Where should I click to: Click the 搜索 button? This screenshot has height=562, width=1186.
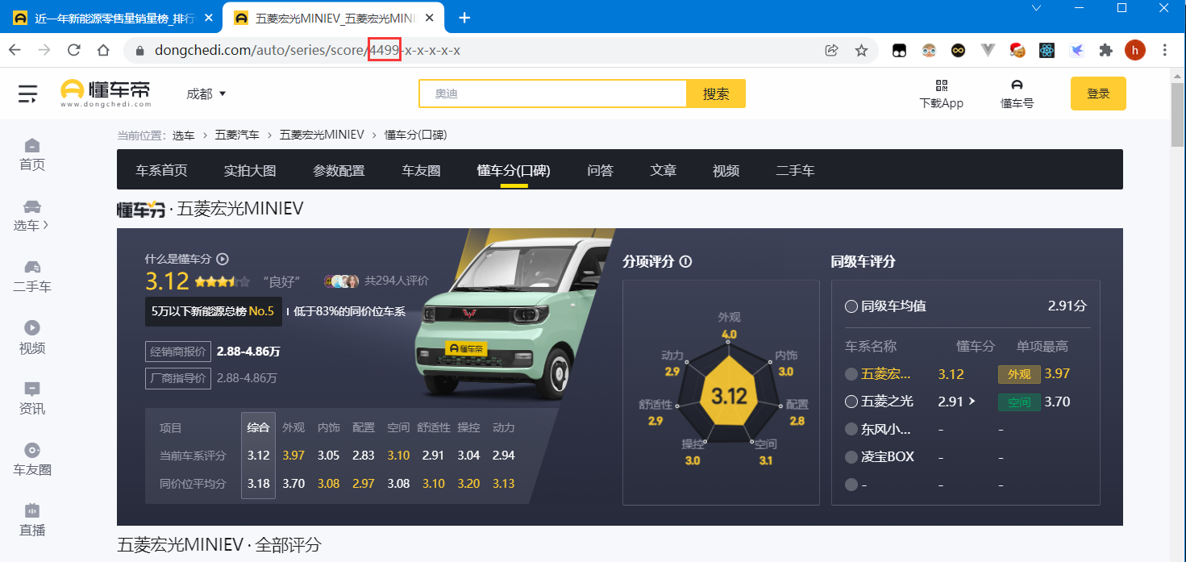point(716,94)
